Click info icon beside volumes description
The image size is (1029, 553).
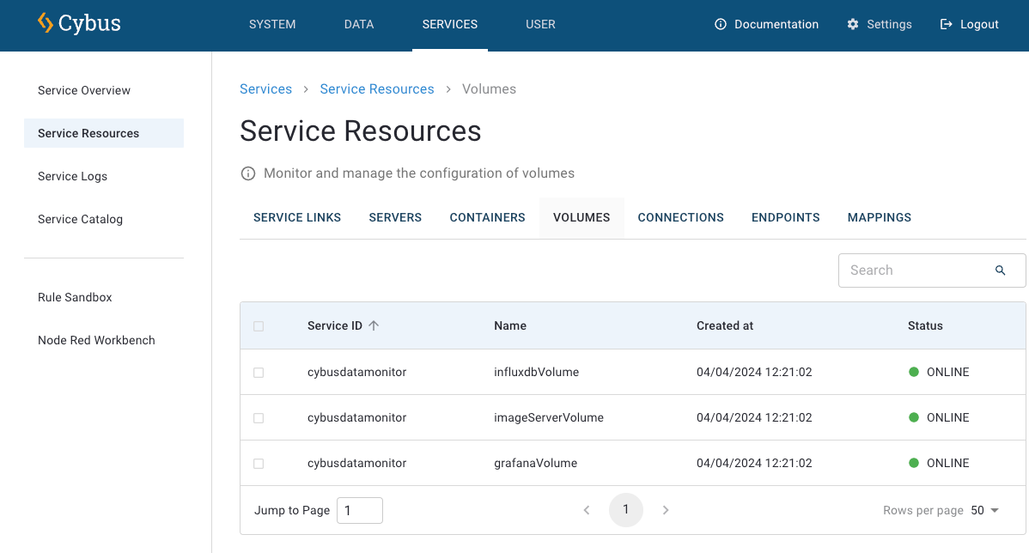248,173
